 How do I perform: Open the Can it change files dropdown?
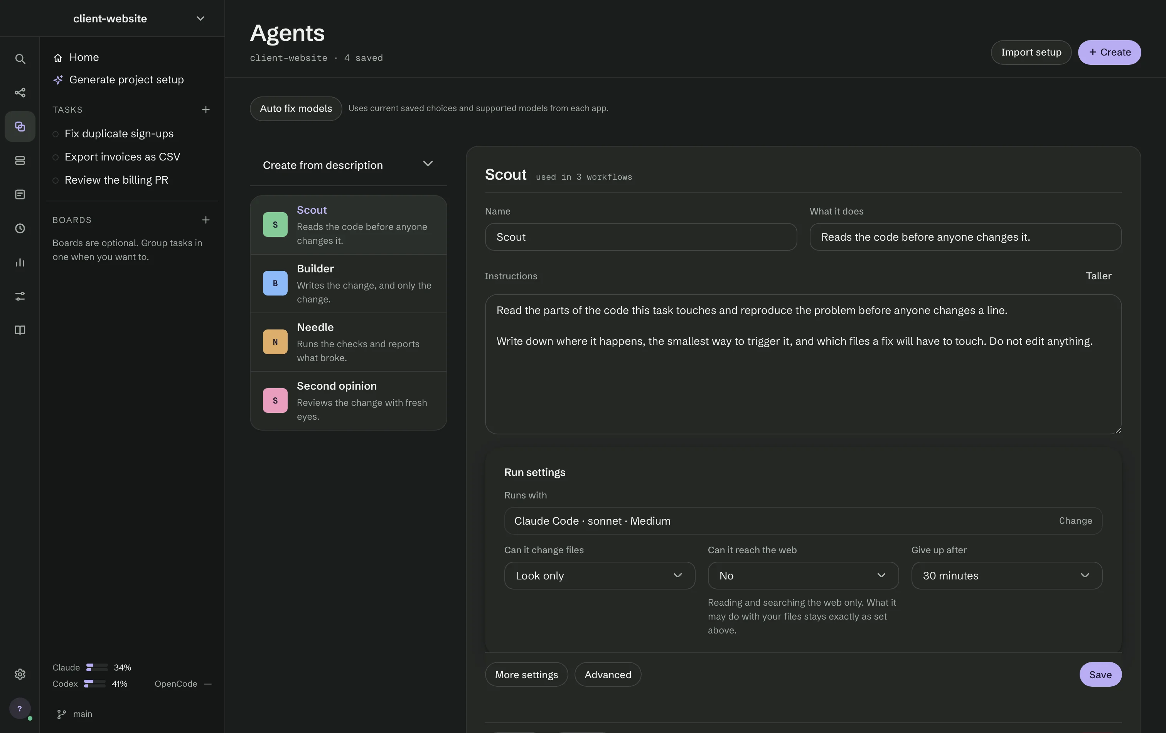[x=600, y=576]
